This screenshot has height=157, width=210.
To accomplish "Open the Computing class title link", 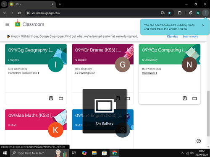I will click(164, 50).
